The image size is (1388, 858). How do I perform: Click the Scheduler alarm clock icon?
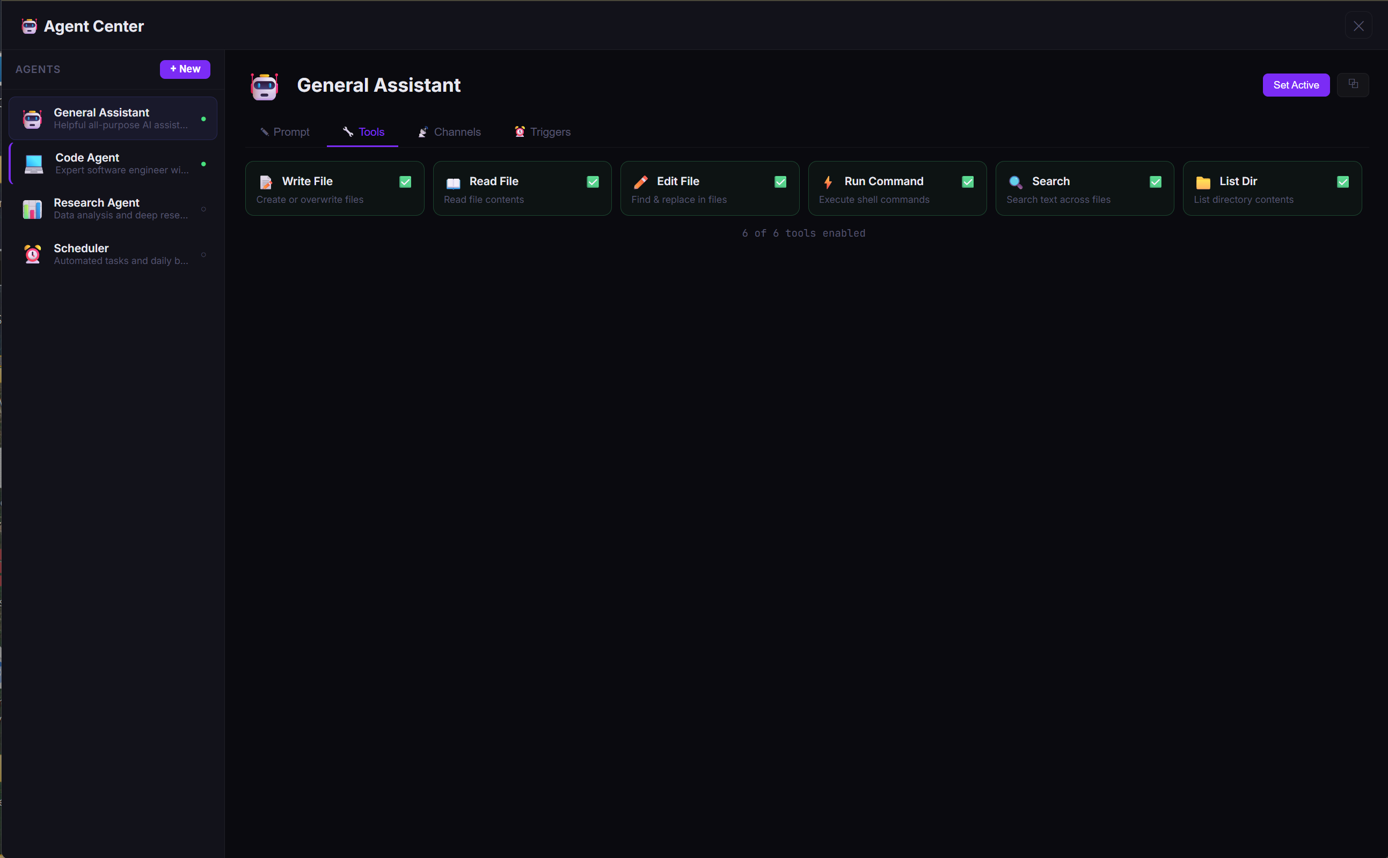(x=32, y=254)
